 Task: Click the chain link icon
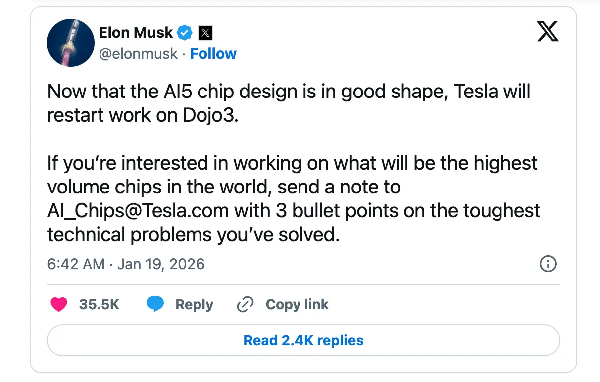(x=245, y=304)
